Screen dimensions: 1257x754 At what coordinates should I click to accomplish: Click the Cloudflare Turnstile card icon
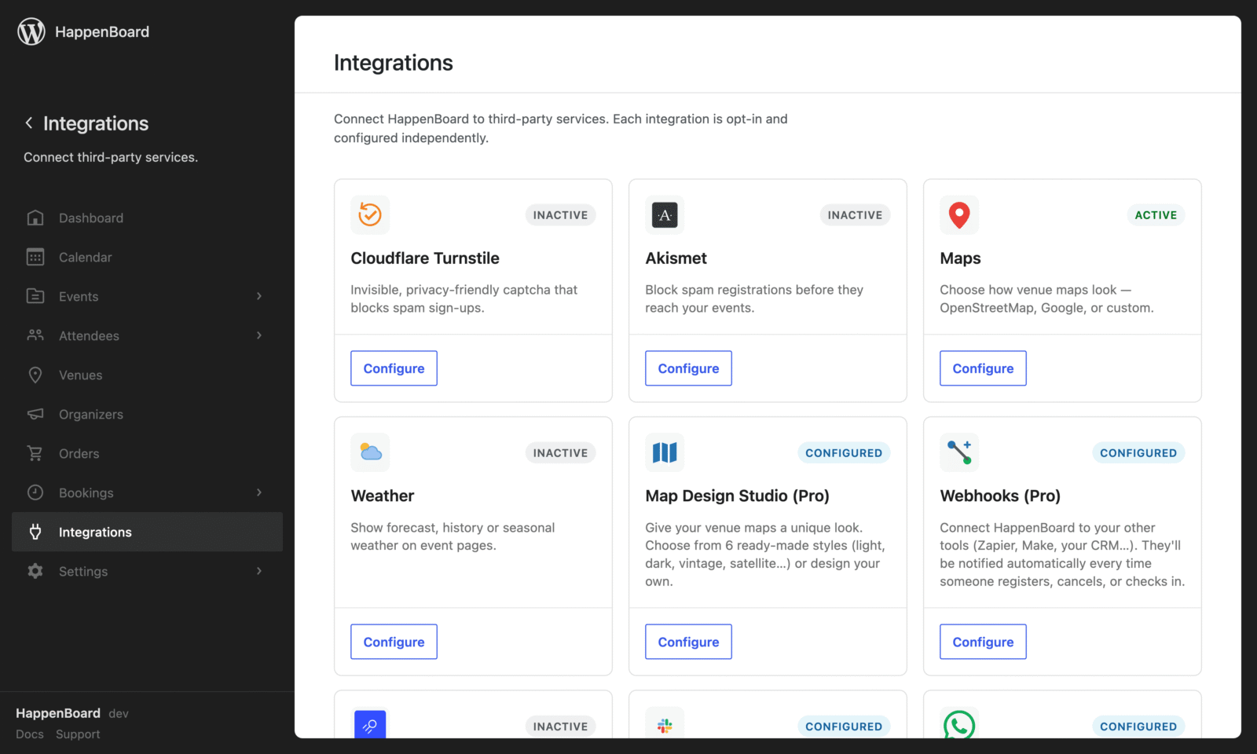coord(370,214)
